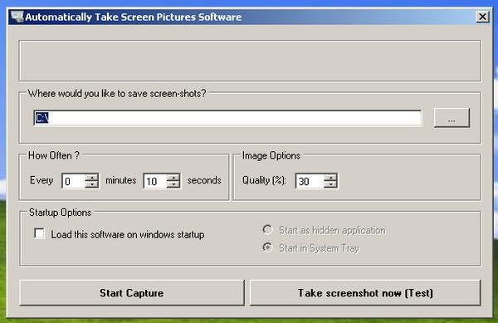Click the seconds value field
Viewport: 498px width, 323px height.
[x=154, y=181]
